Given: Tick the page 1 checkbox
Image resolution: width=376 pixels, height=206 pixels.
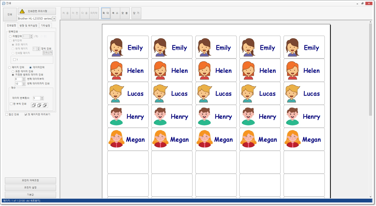Looking at the screenshot, I should click(15, 60).
